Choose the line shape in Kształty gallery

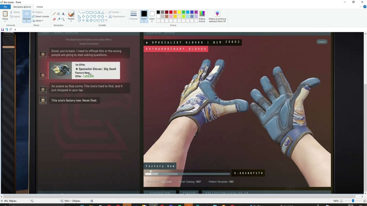click(80, 13)
